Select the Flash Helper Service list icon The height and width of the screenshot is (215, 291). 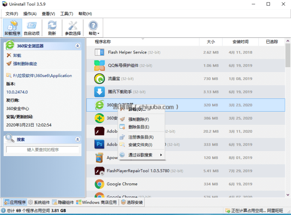99,52
